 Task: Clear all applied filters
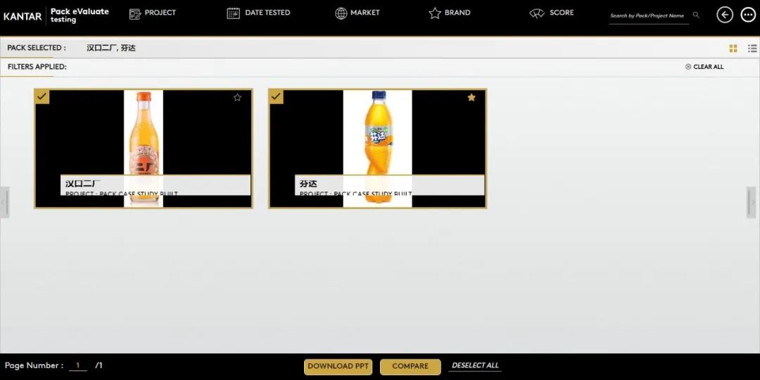(704, 67)
